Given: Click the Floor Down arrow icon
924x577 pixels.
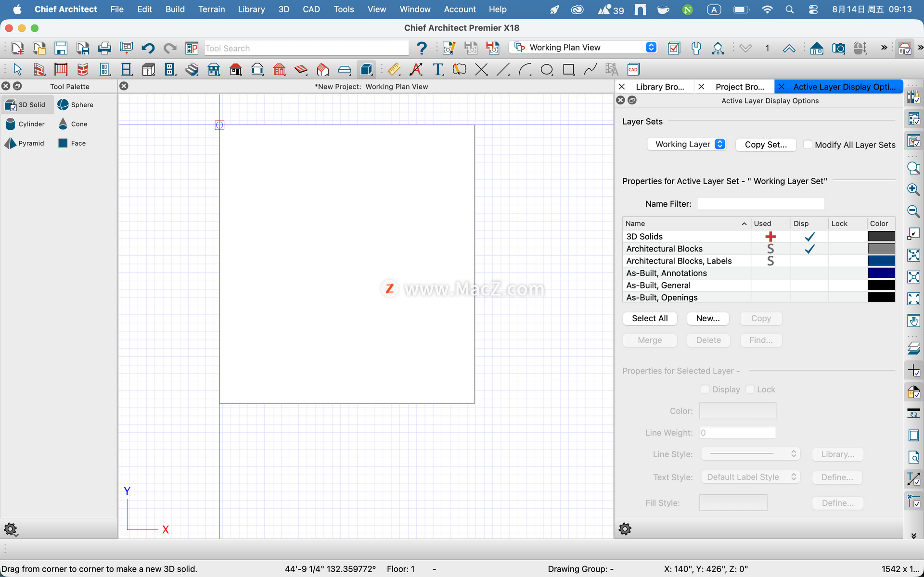Looking at the screenshot, I should tap(745, 48).
